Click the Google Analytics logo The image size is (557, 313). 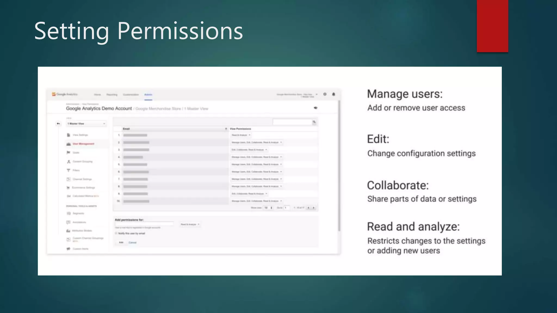pyautogui.click(x=65, y=94)
